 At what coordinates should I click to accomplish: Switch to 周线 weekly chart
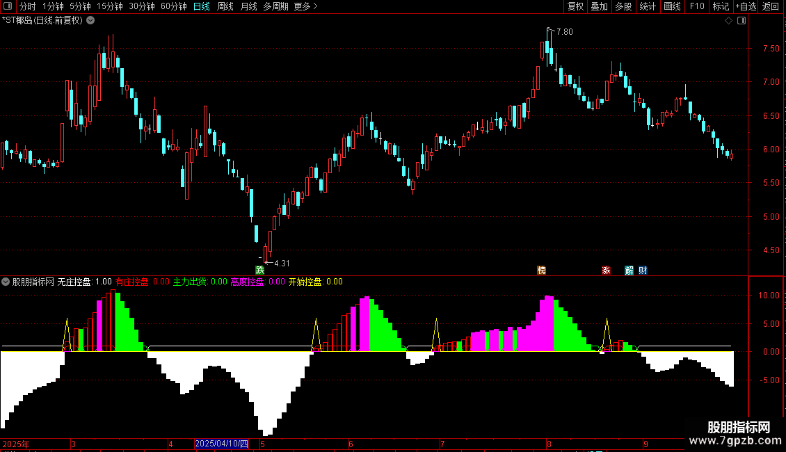pyautogui.click(x=225, y=6)
